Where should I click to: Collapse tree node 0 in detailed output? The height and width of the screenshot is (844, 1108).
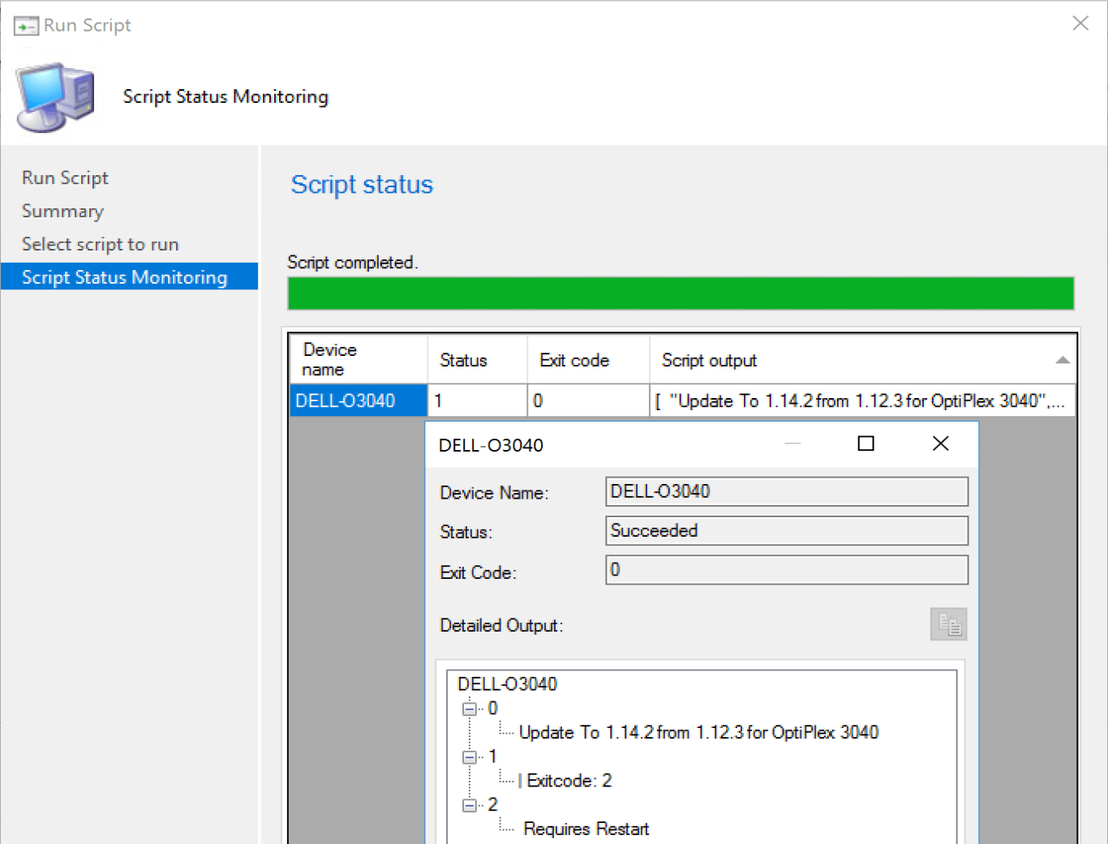[469, 709]
